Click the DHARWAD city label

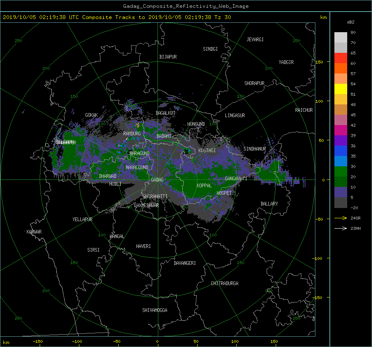click(108, 176)
